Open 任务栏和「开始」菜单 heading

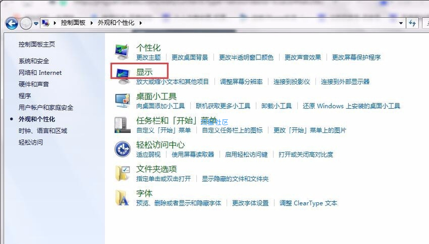[x=177, y=121]
